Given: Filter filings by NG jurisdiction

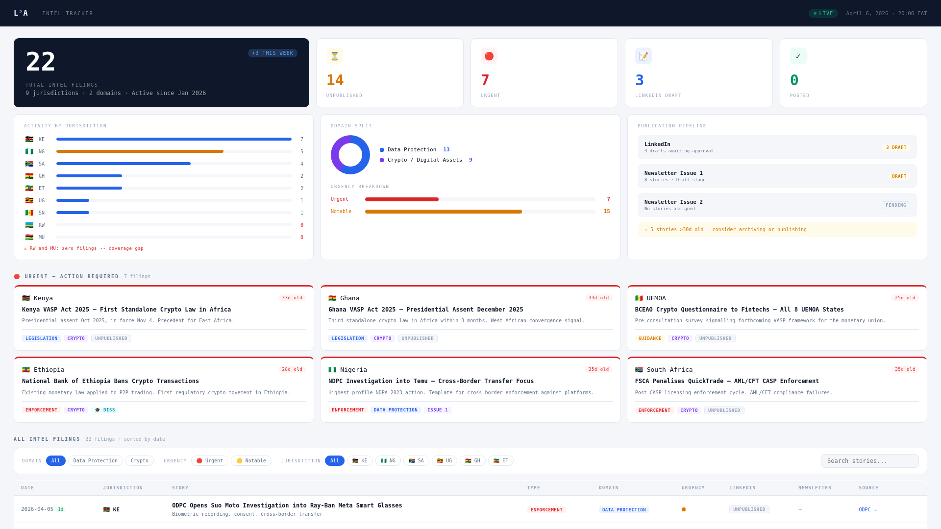Looking at the screenshot, I should [x=388, y=460].
